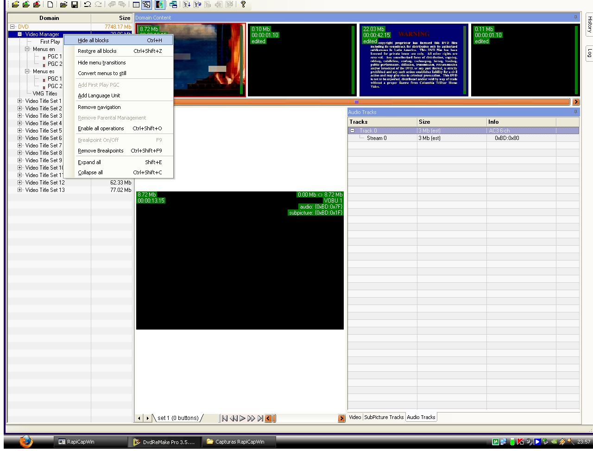Select the 0.11 Mb edited black thumbnail

click(525, 60)
